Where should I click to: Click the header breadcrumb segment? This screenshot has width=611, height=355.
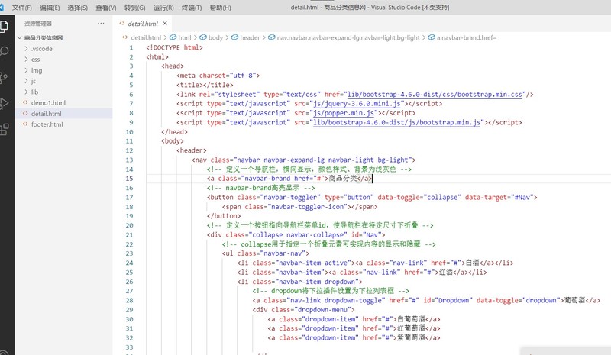[250, 37]
